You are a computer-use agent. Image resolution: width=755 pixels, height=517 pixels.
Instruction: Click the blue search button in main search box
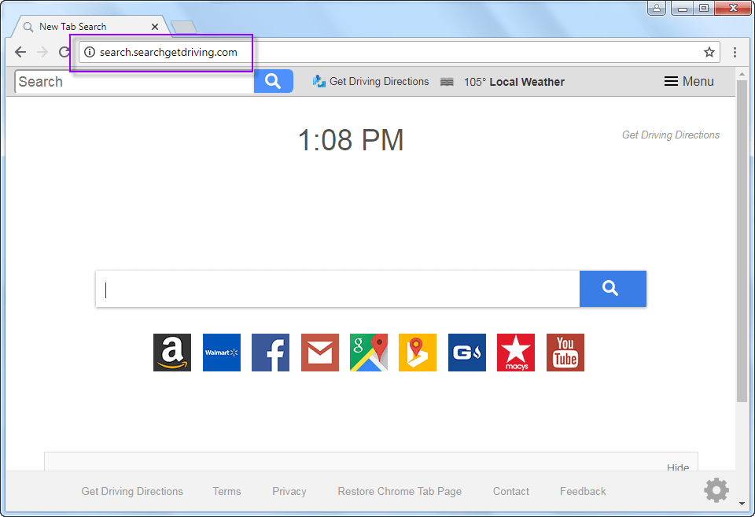pyautogui.click(x=613, y=289)
